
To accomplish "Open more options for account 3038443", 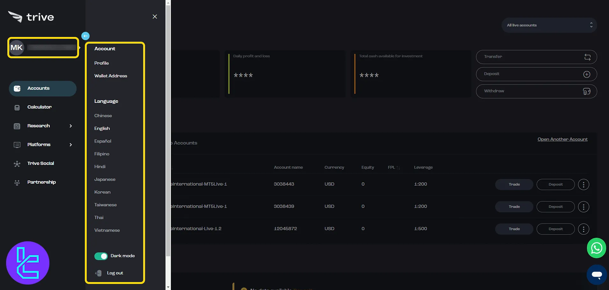I will (x=583, y=184).
